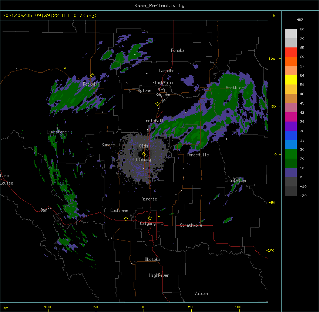The height and width of the screenshot is (312, 319).
Task: Click the Lacombe city label
Action: pos(167,71)
